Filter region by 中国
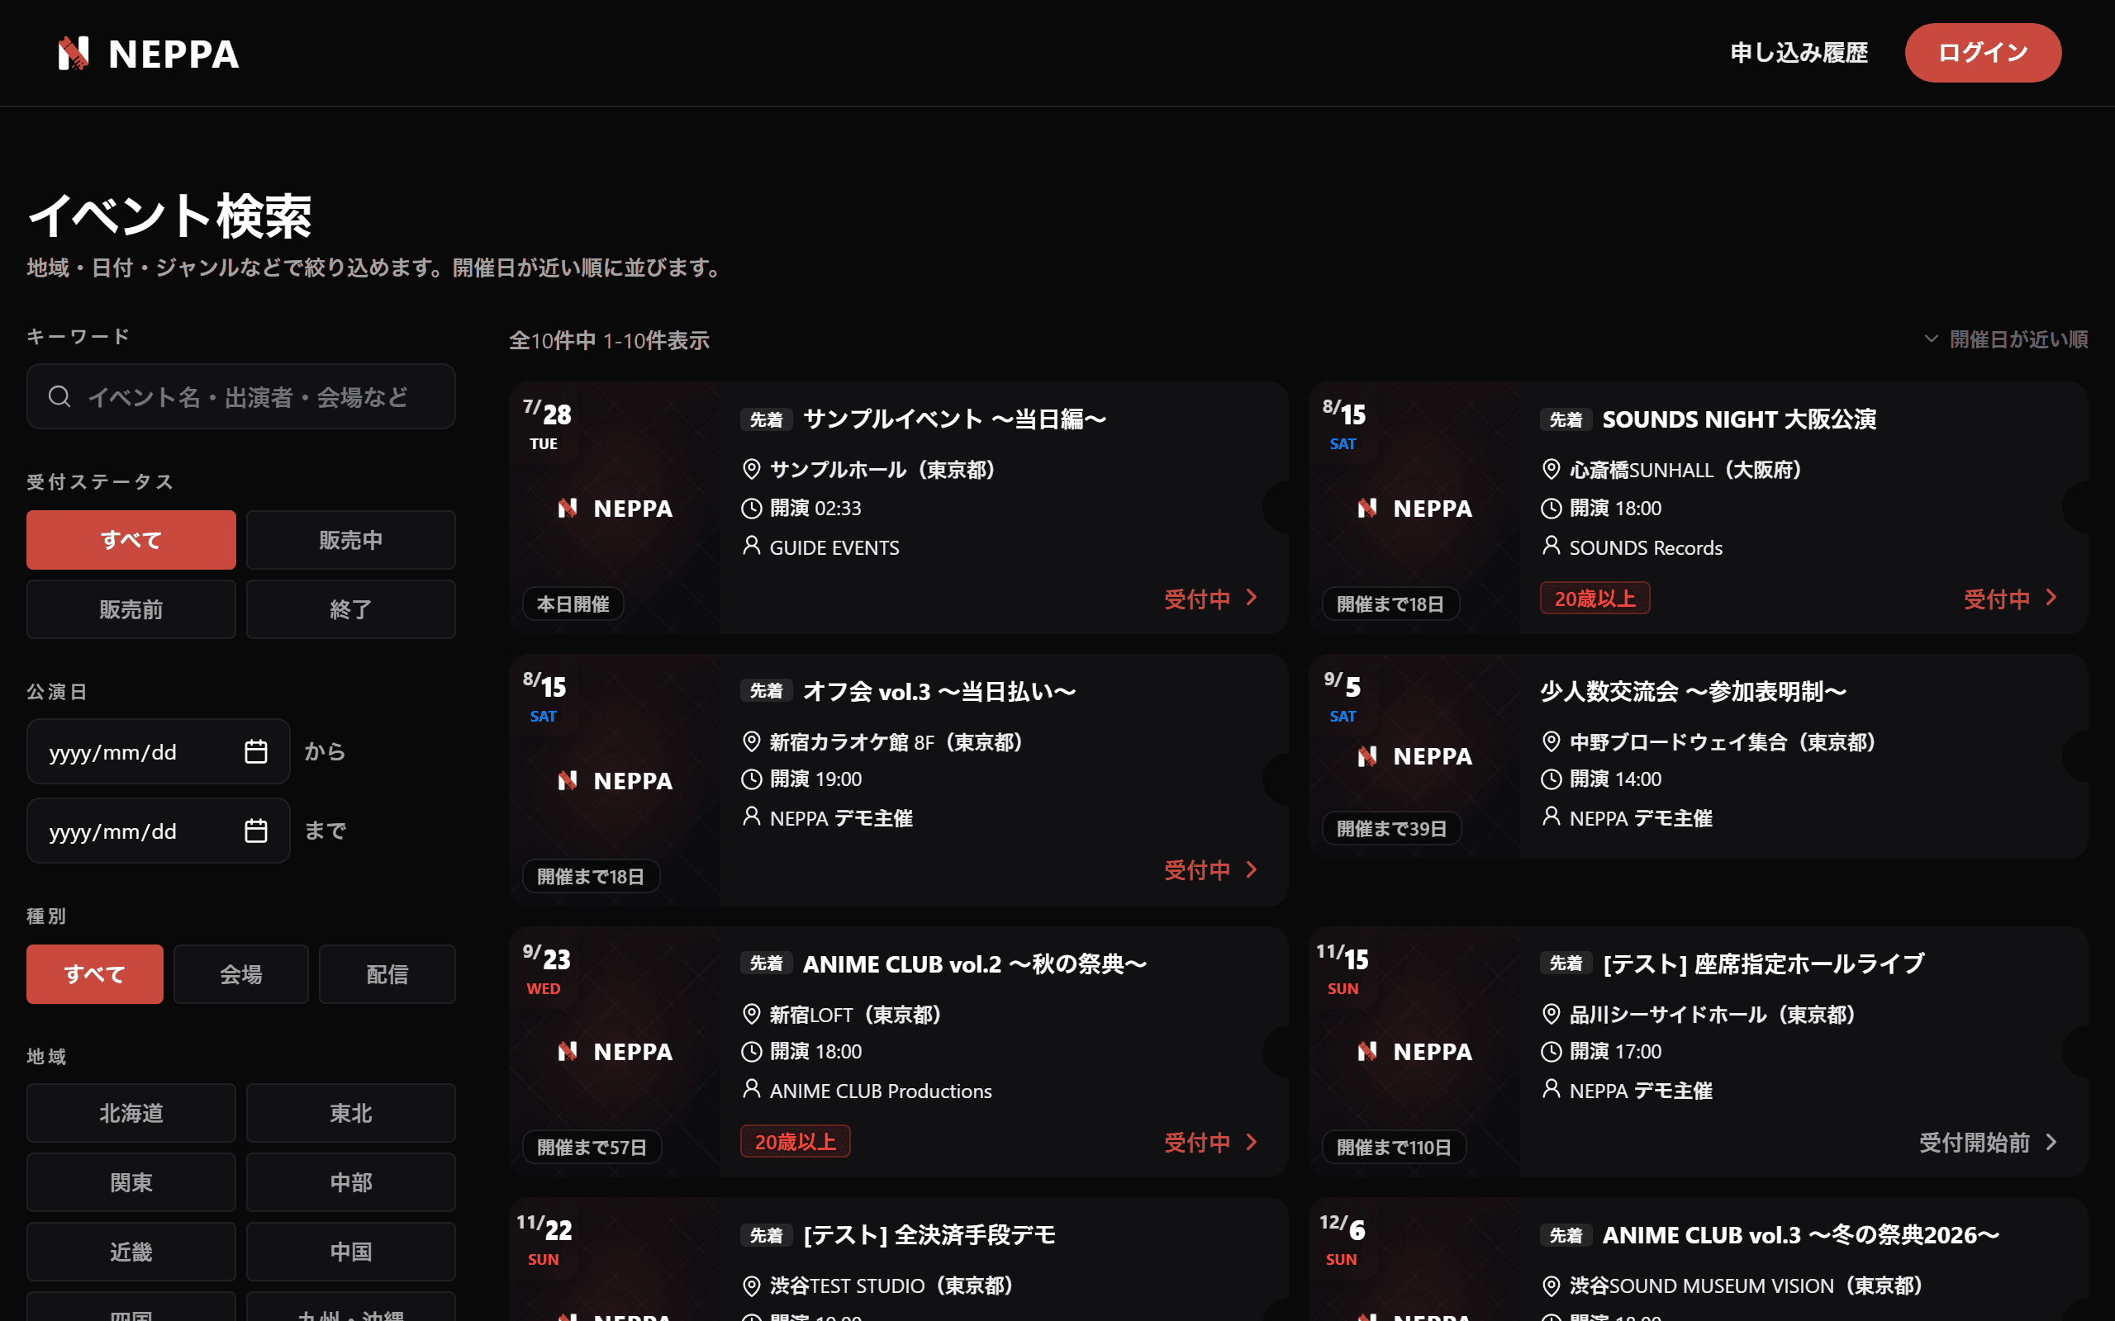The image size is (2115, 1321). tap(350, 1252)
